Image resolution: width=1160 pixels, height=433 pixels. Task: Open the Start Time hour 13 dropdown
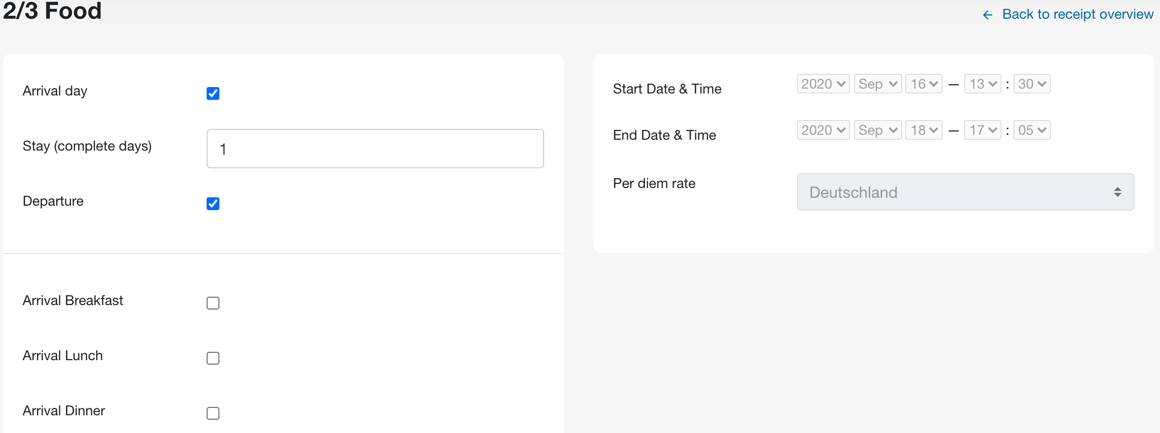[983, 84]
